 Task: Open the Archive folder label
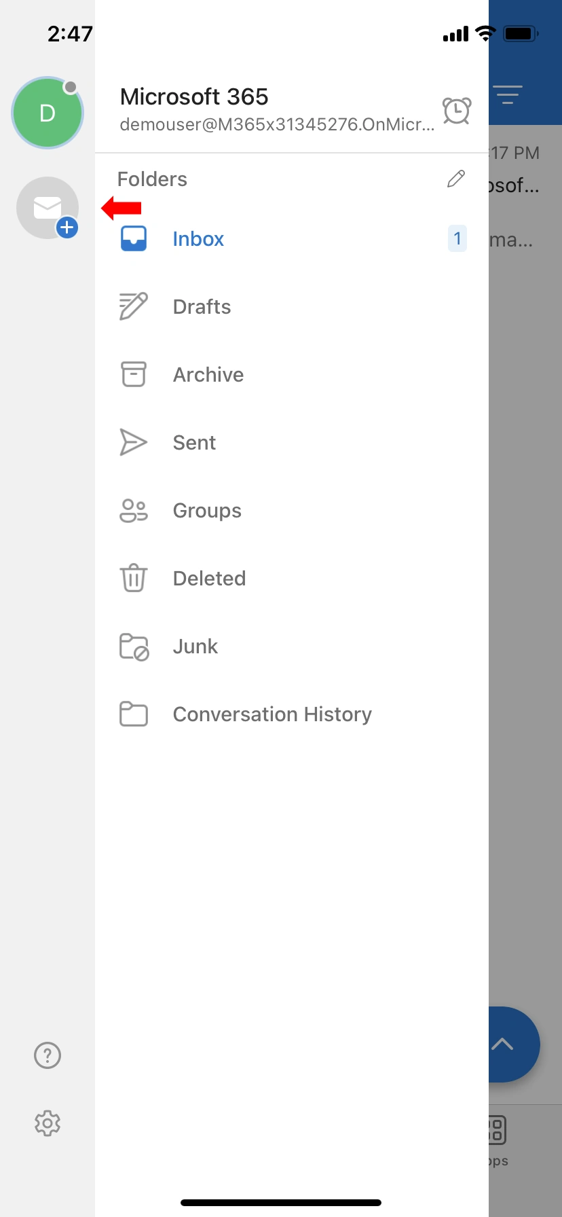pyautogui.click(x=208, y=375)
